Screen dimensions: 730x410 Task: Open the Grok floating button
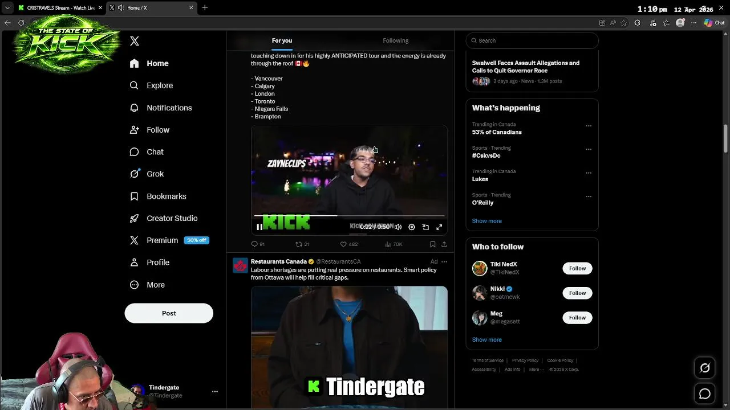pos(705,368)
